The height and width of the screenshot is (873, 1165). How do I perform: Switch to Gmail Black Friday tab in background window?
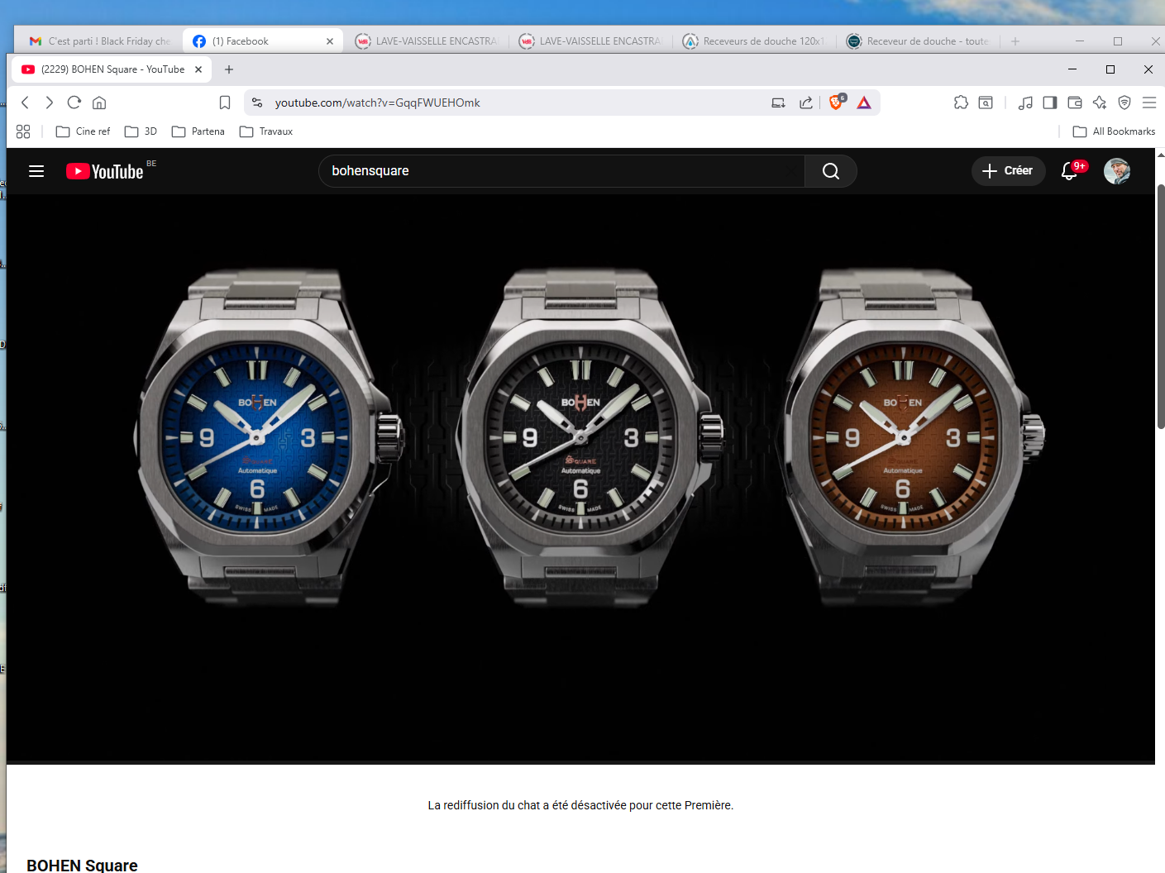99,41
